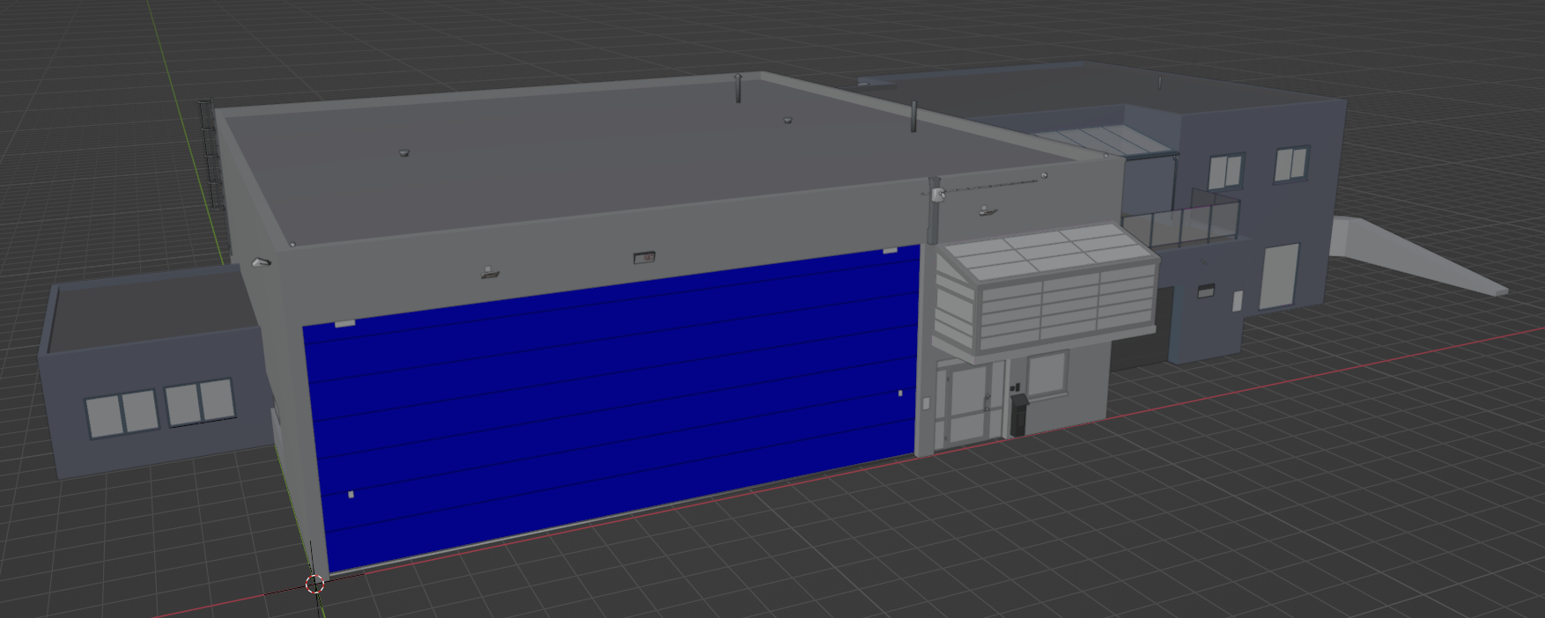The image size is (1545, 618).
Task: Select the glazed entrance double door
Action: (967, 403)
